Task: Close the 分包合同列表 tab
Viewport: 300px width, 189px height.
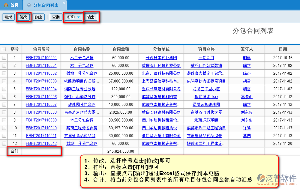Action: (x=64, y=3)
